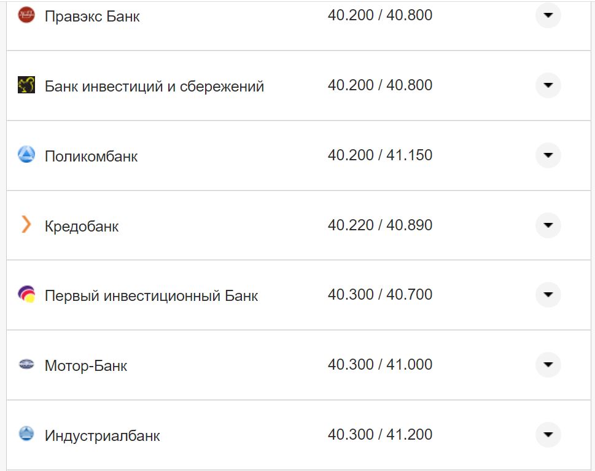Expand the Мотор-Банк details section

[x=547, y=365]
